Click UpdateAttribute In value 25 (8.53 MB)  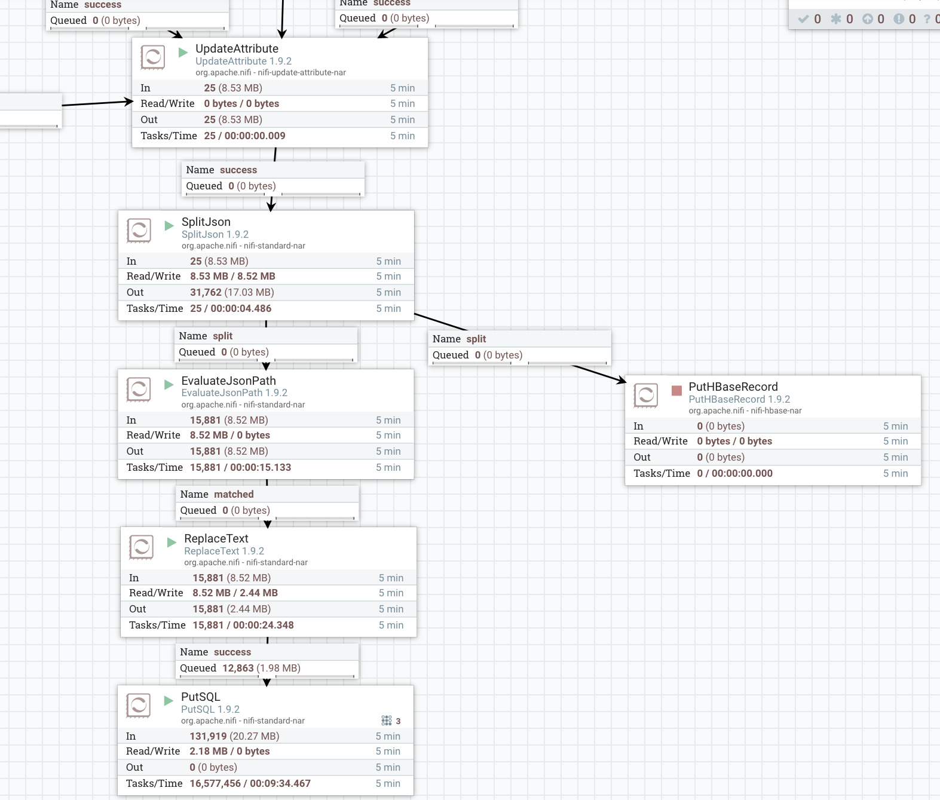[x=233, y=88]
